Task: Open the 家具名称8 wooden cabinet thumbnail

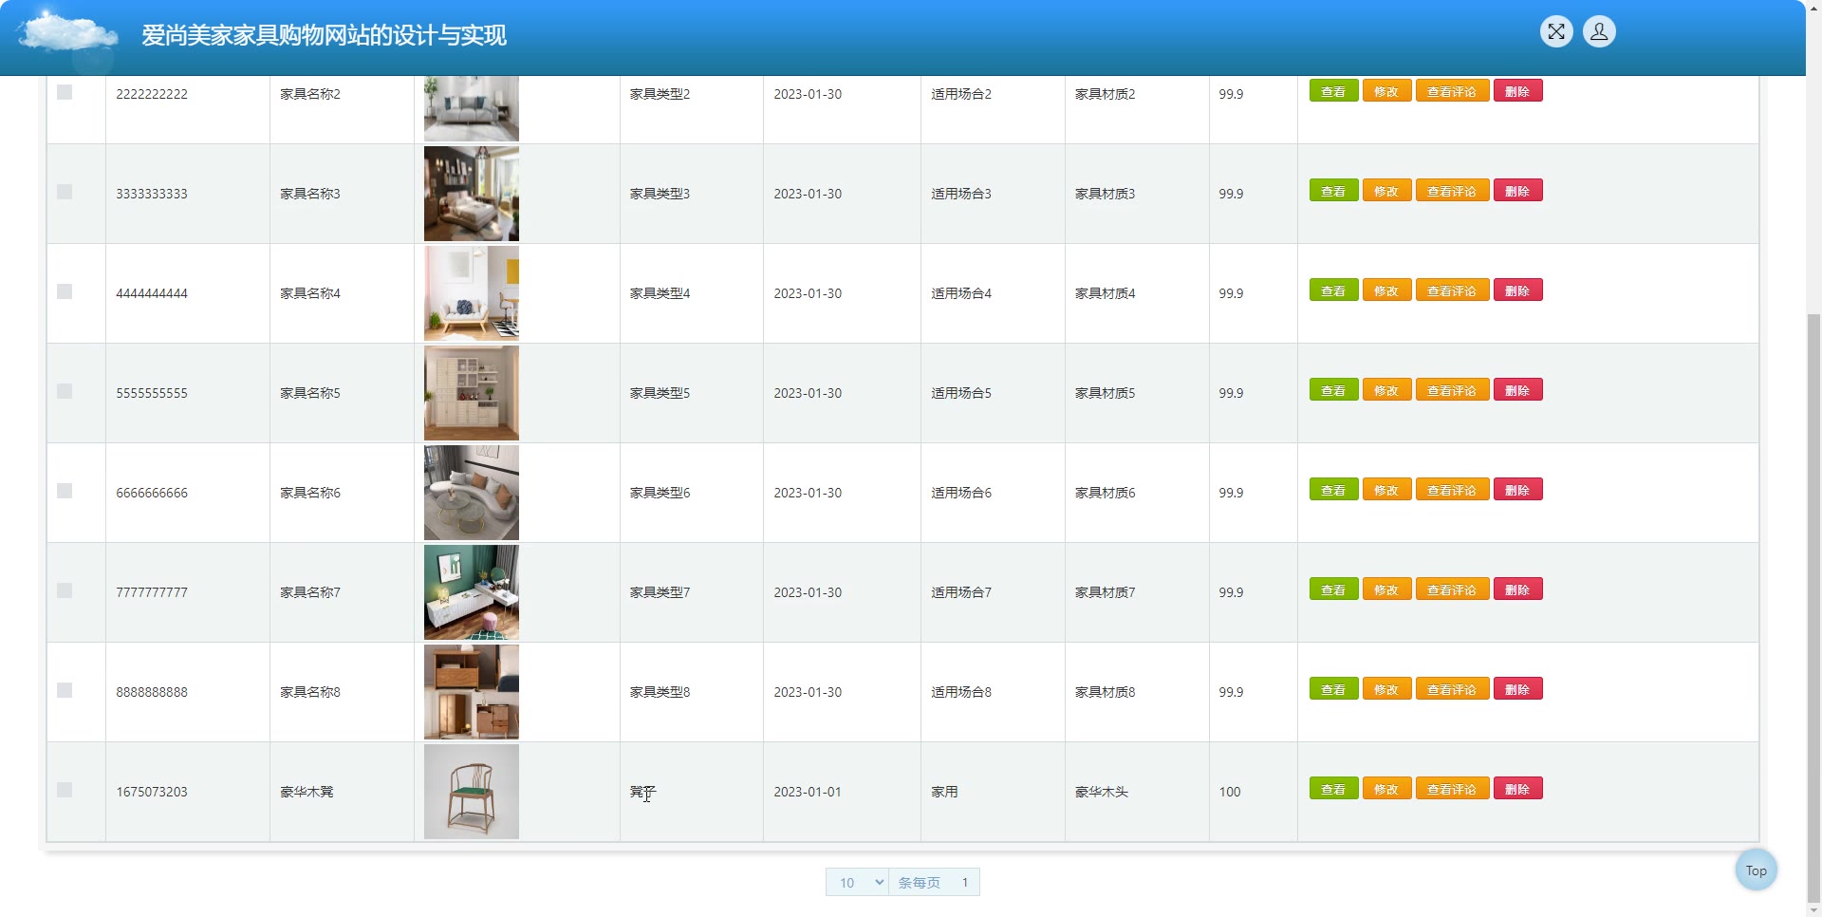Action: click(x=472, y=692)
